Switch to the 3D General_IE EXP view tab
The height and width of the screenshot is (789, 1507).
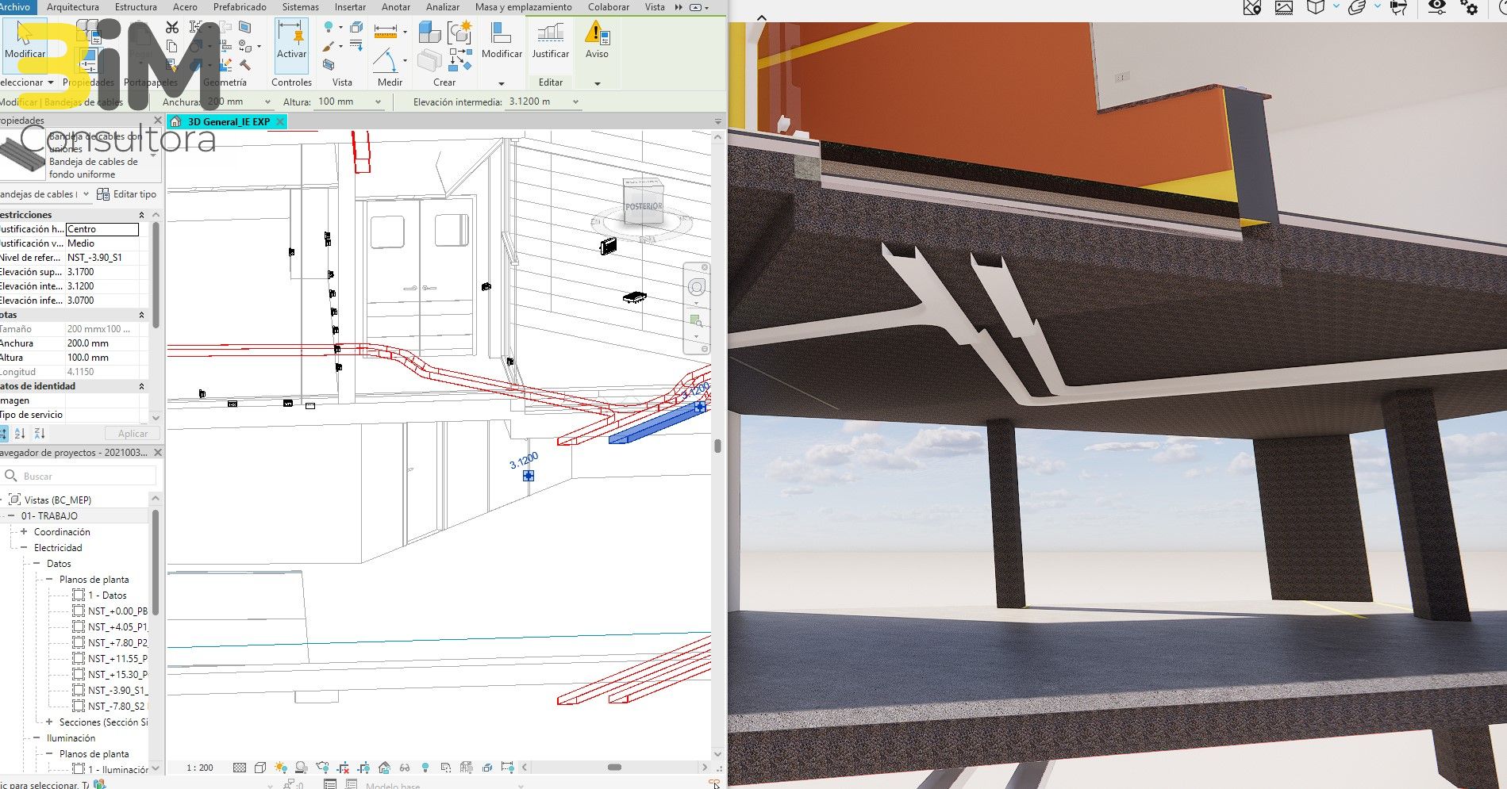pos(229,121)
